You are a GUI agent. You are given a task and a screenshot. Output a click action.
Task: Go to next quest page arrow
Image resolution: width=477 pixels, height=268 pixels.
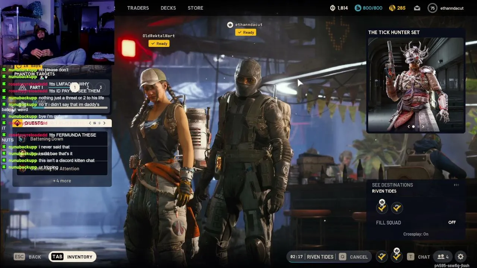tap(104, 123)
